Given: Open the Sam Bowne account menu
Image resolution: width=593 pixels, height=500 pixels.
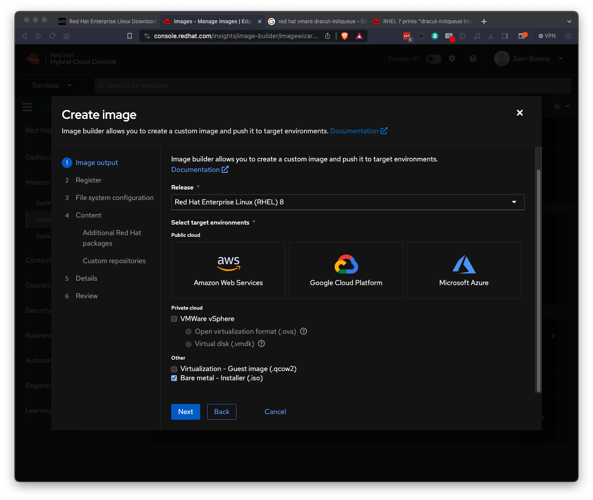Looking at the screenshot, I should point(529,59).
